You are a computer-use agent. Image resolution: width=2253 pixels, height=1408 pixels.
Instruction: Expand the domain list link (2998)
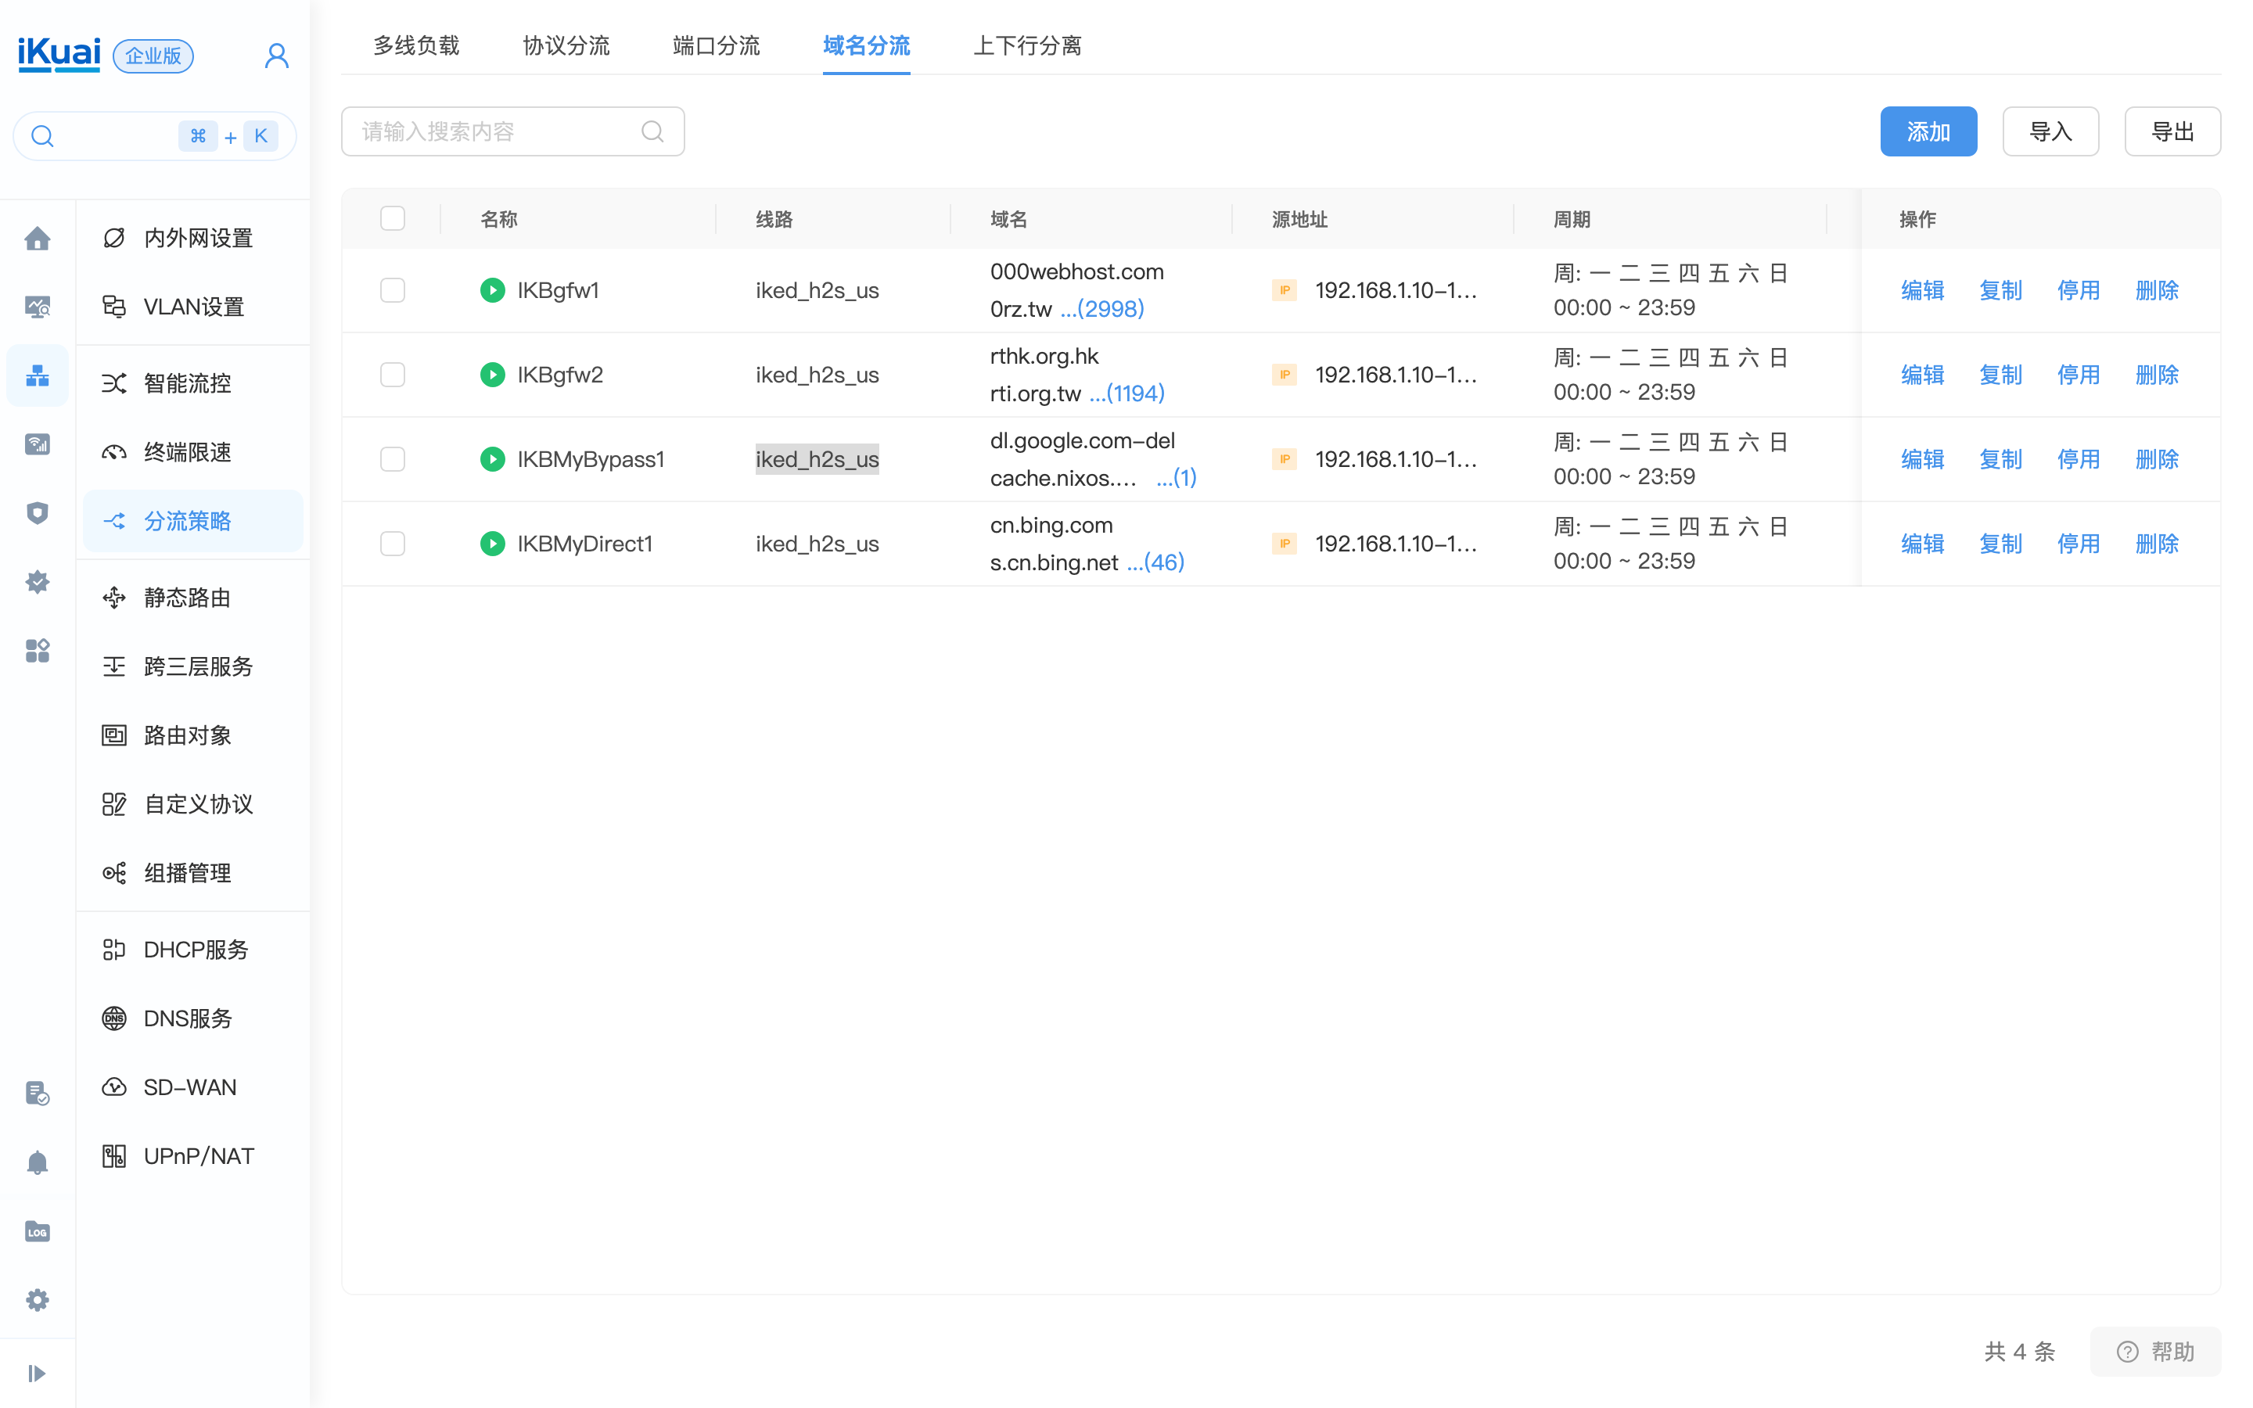1102,308
